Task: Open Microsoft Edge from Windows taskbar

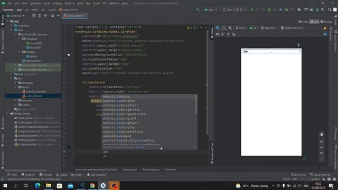Action: point(37,186)
